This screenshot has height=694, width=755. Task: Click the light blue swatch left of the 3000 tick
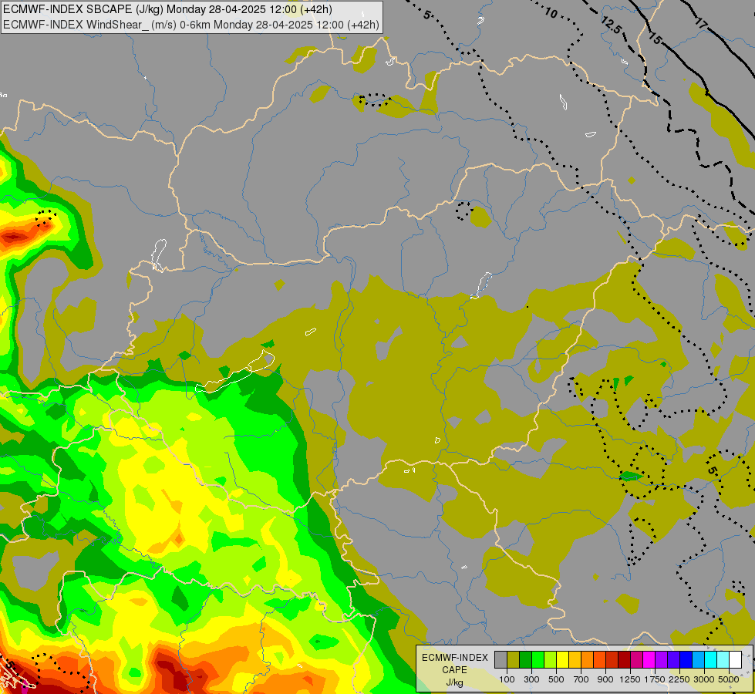coord(699,660)
